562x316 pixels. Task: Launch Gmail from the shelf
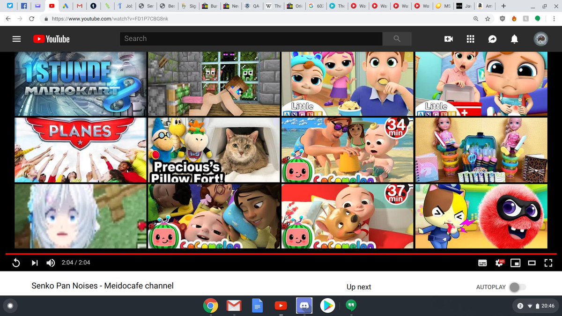point(234,306)
